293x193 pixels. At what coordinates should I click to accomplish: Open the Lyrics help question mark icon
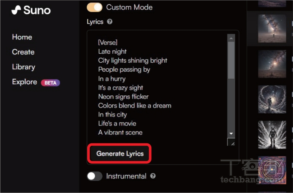(x=110, y=22)
